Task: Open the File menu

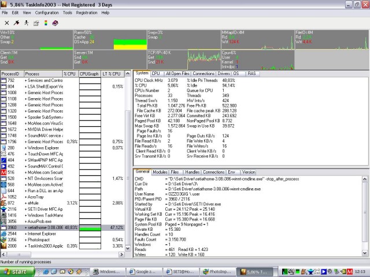Action: click(5, 13)
